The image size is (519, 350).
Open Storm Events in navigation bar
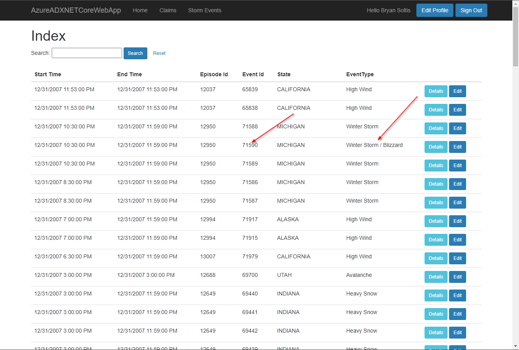pos(205,10)
